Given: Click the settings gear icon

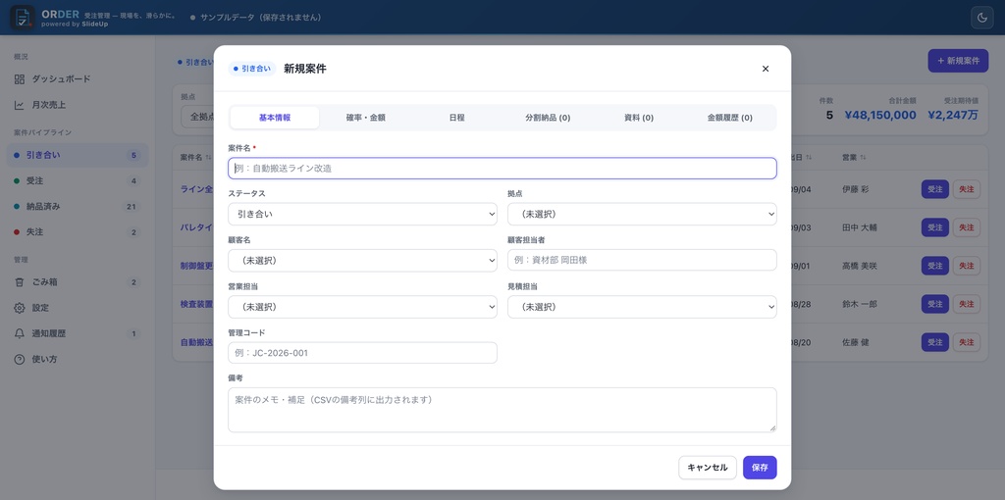Looking at the screenshot, I should 20,307.
